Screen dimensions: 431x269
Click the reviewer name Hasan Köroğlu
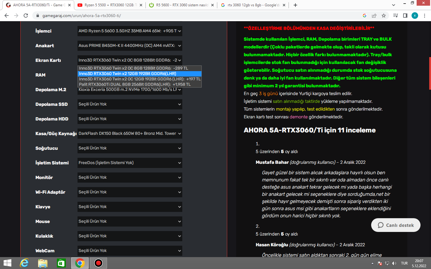pos(272,245)
